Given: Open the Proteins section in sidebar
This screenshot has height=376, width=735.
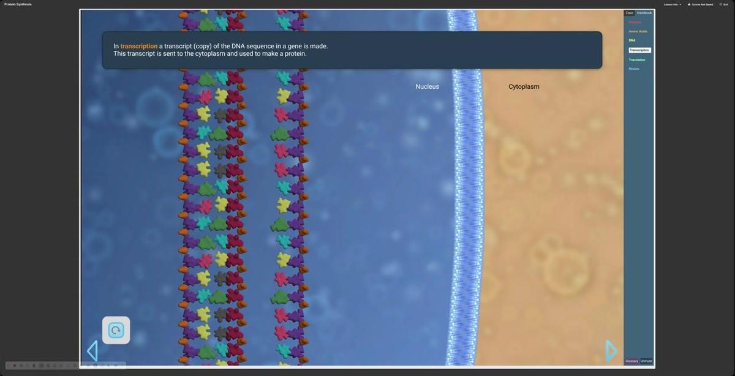Looking at the screenshot, I should (x=635, y=22).
